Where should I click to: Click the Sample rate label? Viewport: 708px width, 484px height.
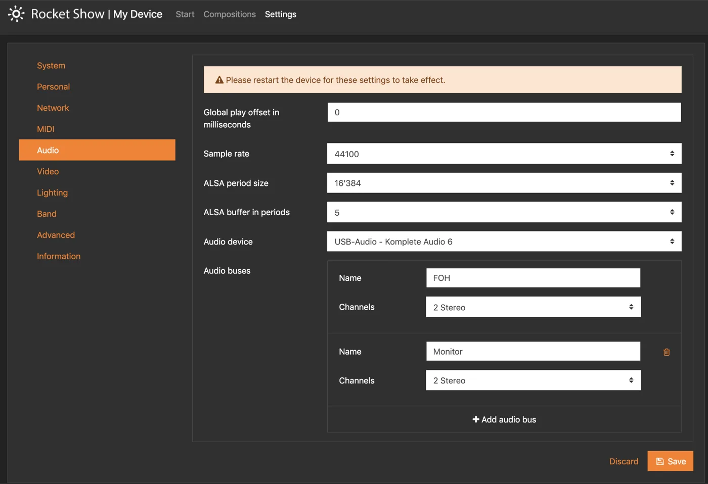tap(226, 154)
